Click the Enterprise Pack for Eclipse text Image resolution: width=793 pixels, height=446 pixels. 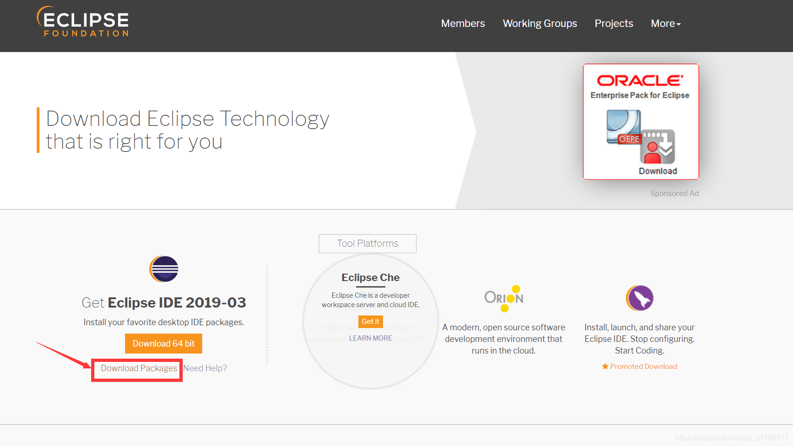pyautogui.click(x=640, y=95)
